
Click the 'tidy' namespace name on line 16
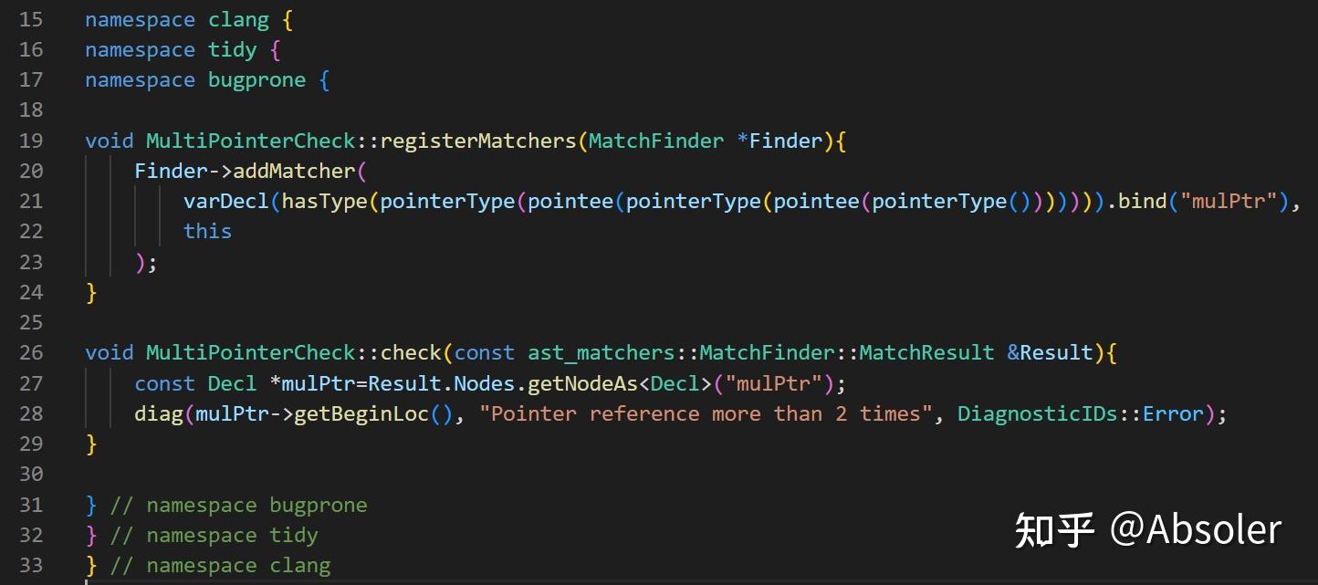coord(232,49)
